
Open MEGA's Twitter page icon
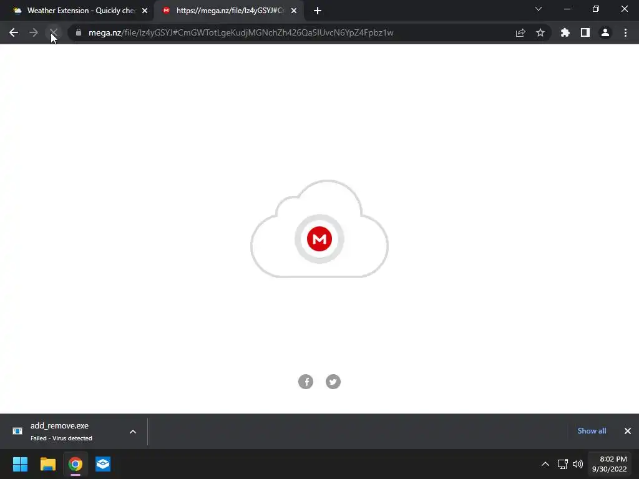tap(333, 382)
